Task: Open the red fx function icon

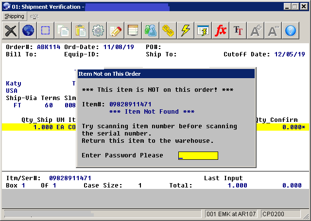Action: point(220,31)
